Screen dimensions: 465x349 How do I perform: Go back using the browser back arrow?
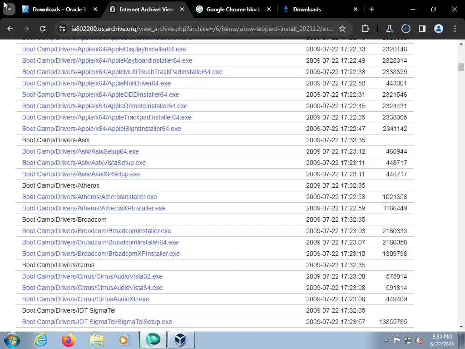[10, 29]
